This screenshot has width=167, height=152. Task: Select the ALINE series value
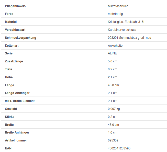tap(112, 53)
